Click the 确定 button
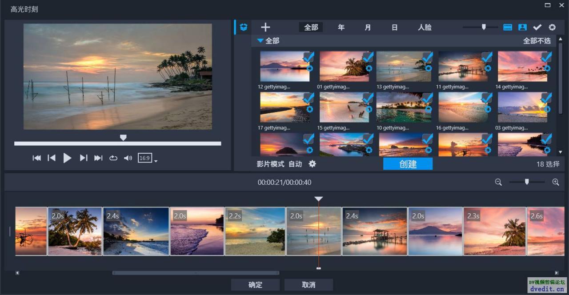The height and width of the screenshot is (295, 569). (255, 285)
